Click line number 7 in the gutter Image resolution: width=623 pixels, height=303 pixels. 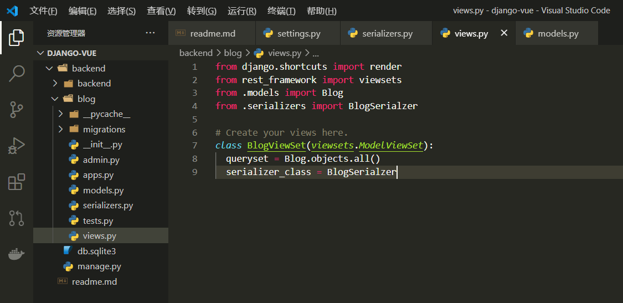pyautogui.click(x=194, y=146)
